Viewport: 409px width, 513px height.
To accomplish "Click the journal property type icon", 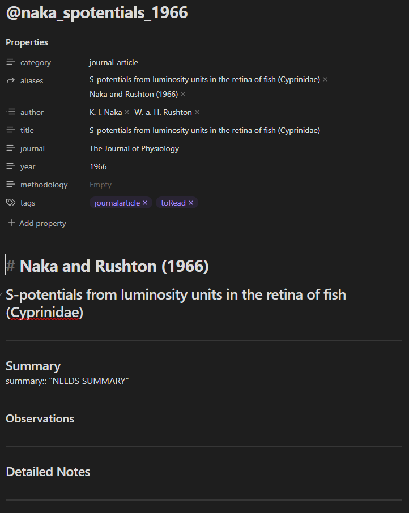I will pos(10,148).
